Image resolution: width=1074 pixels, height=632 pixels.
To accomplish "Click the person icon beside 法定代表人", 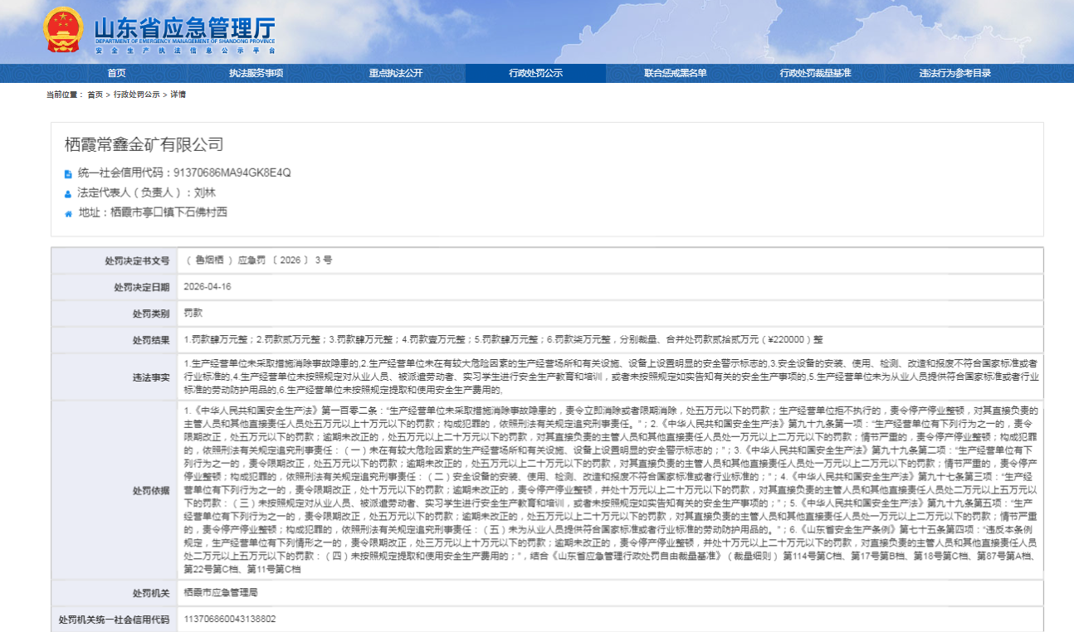I will click(68, 193).
